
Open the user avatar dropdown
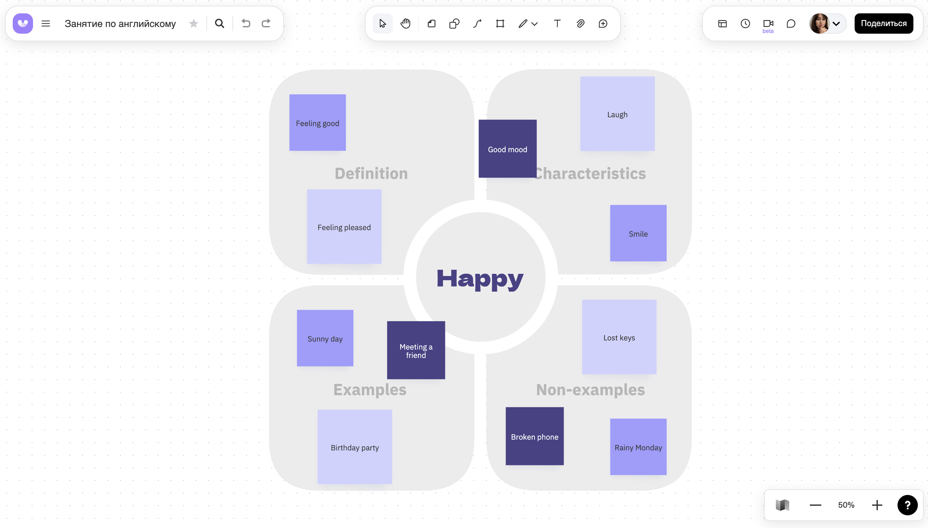coord(827,24)
